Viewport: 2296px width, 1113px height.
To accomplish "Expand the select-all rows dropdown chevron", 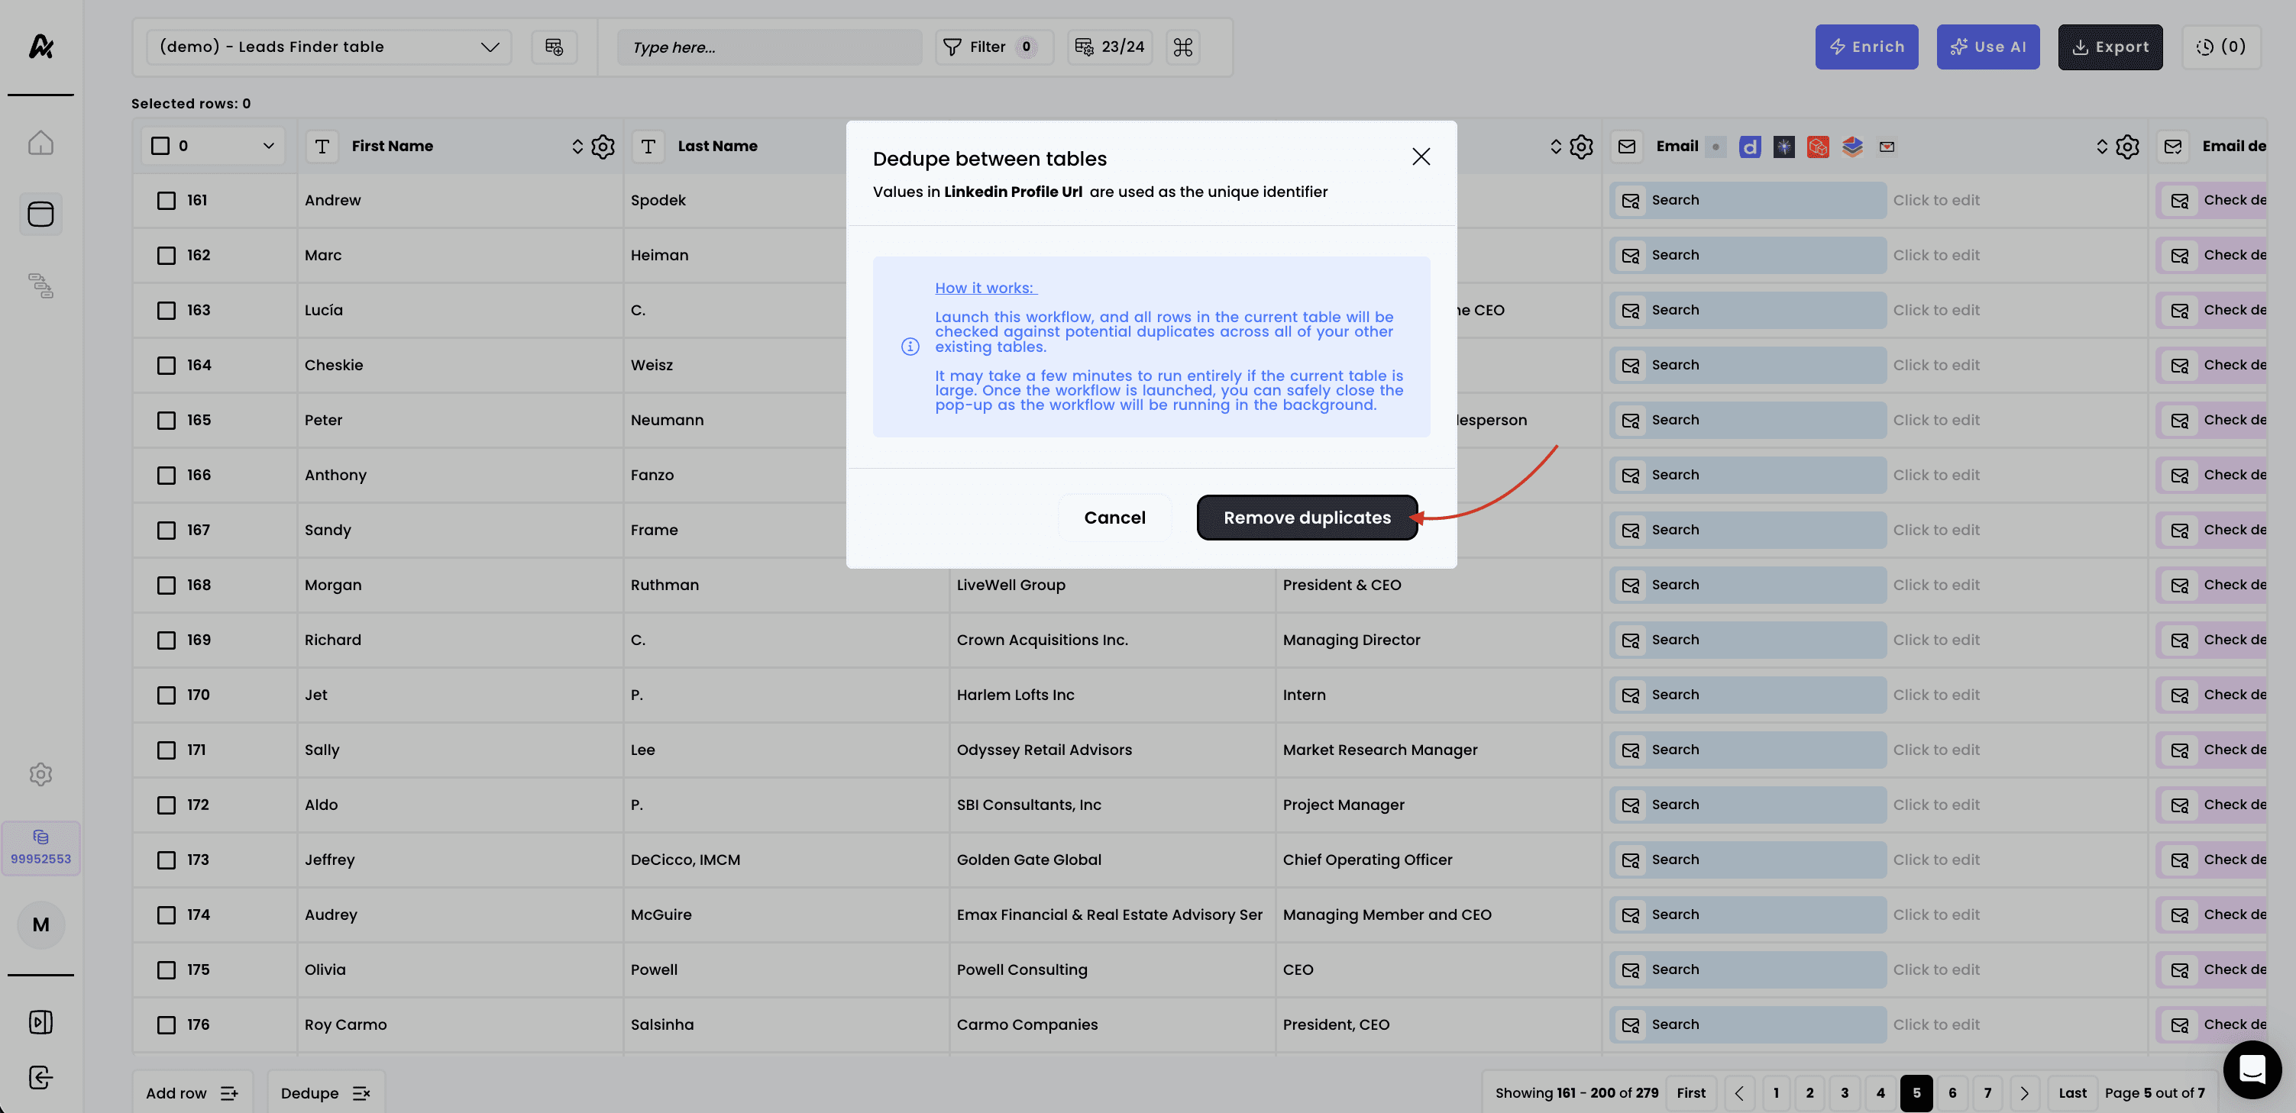I will (268, 146).
